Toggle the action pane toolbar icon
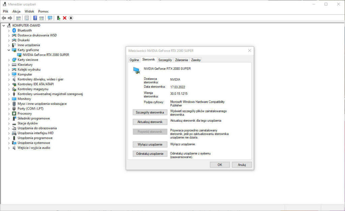Viewport: 345px width, 211px height. click(41, 18)
